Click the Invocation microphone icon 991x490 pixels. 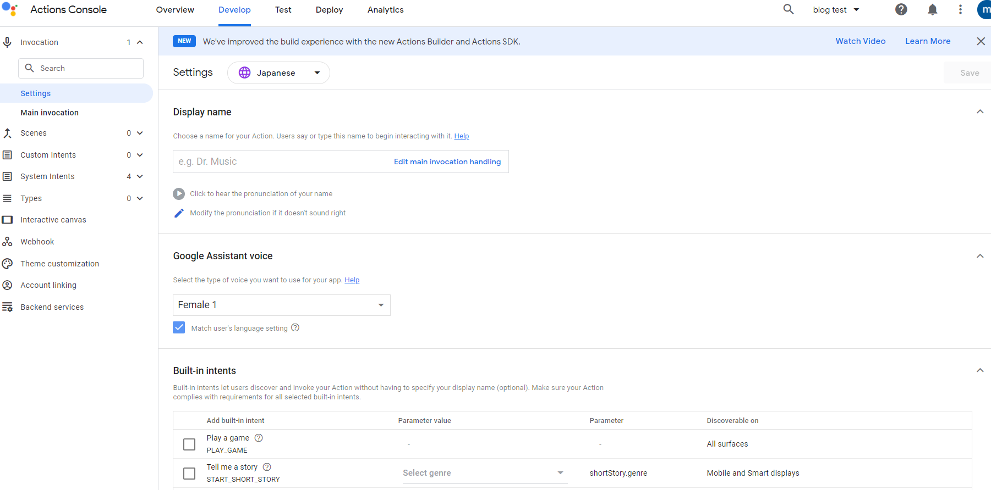pyautogui.click(x=7, y=42)
